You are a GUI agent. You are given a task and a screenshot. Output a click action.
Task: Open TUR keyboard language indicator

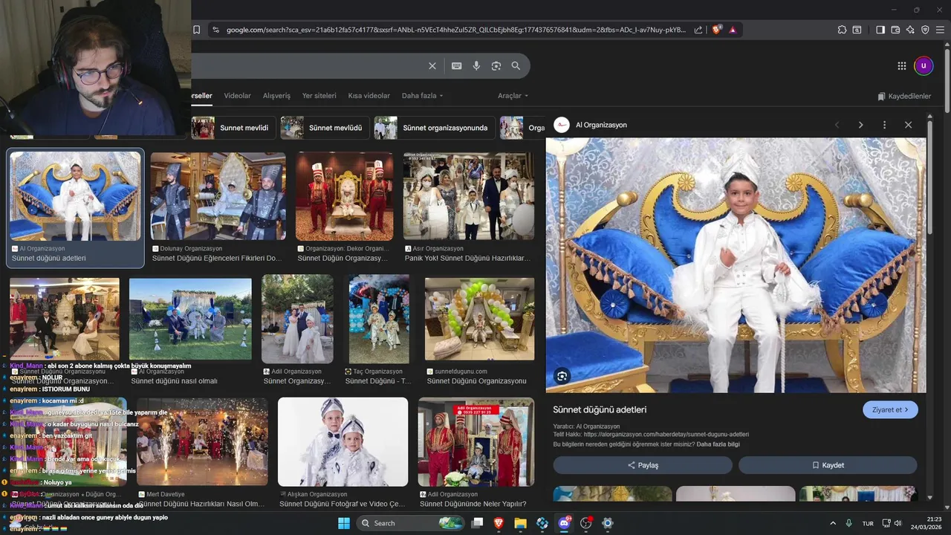coord(868,524)
